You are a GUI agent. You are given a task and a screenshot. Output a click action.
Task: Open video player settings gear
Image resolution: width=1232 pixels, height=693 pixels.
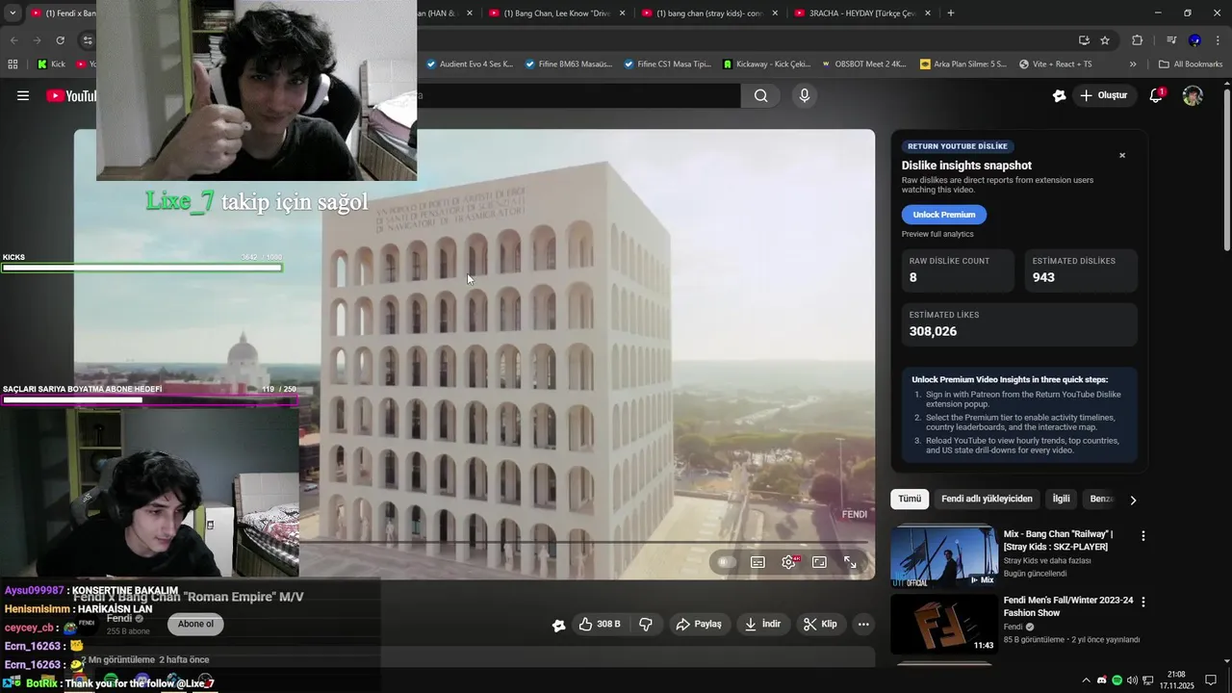click(788, 562)
